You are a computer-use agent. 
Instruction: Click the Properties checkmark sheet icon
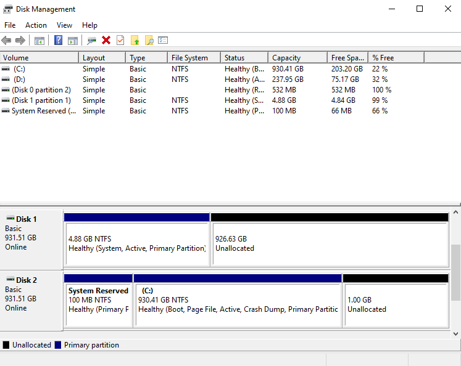click(120, 40)
